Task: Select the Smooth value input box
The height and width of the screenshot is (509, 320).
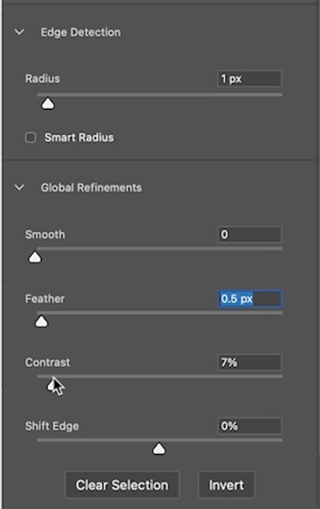Action: [x=249, y=234]
